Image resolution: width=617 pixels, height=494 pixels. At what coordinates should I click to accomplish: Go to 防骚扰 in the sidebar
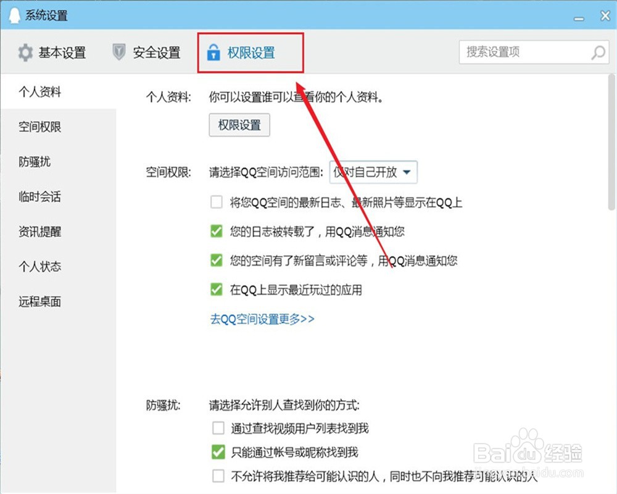pos(58,162)
